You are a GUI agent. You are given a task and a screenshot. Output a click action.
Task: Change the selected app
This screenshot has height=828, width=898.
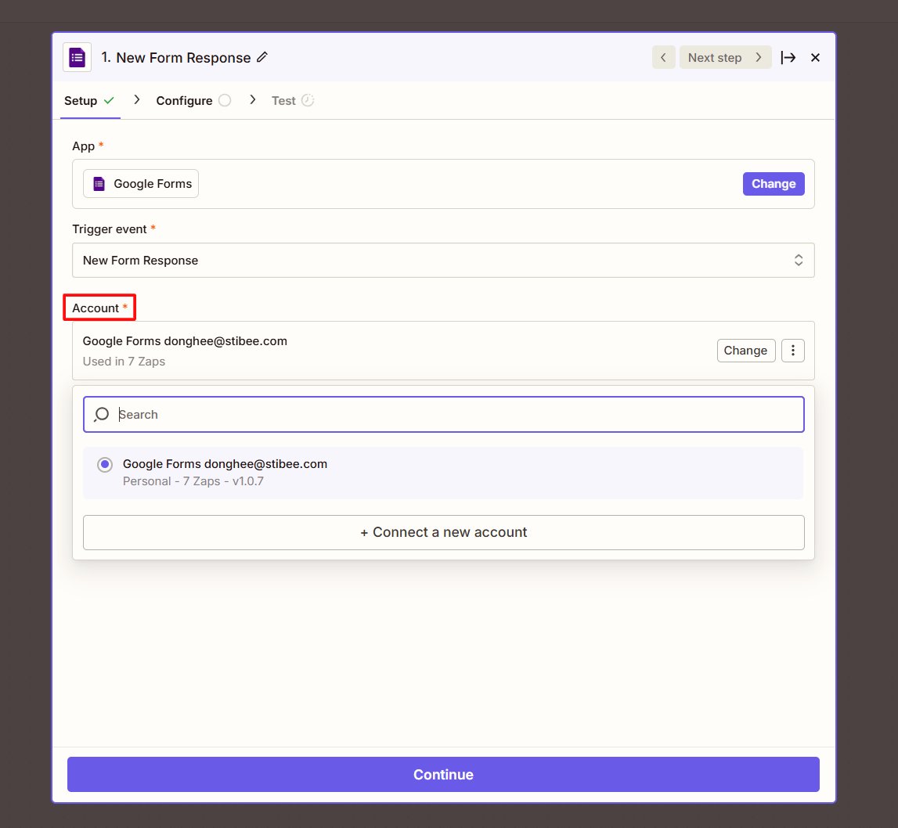click(x=774, y=184)
